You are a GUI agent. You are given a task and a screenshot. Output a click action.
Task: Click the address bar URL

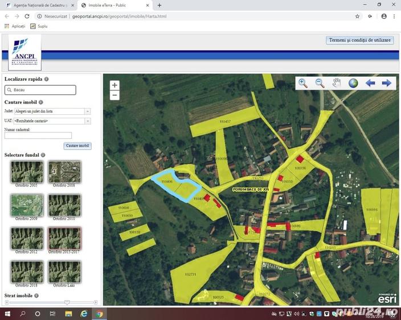[119, 16]
